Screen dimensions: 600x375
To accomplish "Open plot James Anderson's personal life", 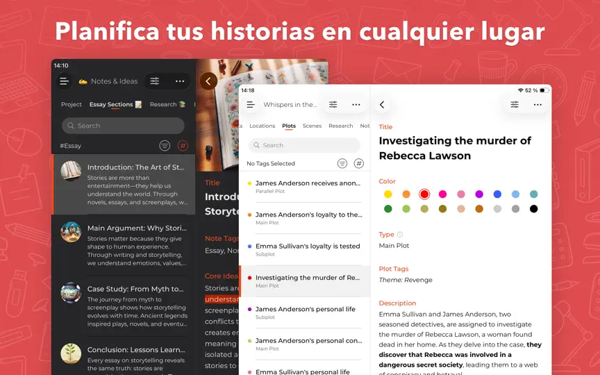I will (x=305, y=312).
